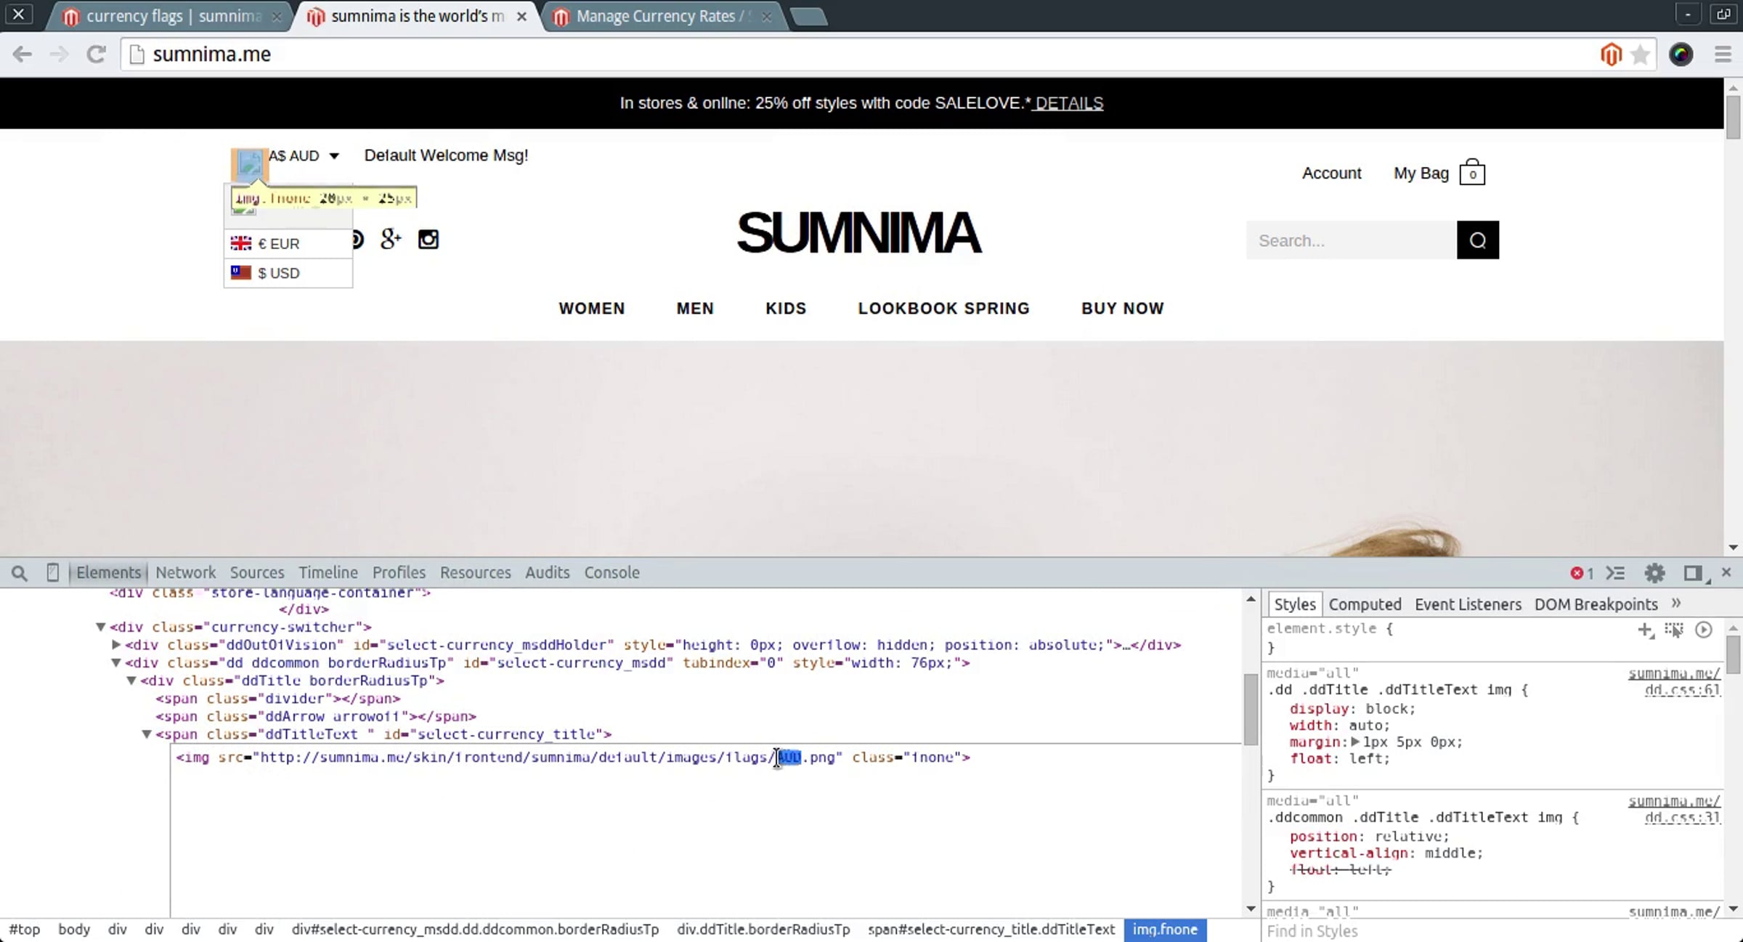Toggle the DevTools device mode icon
Viewport: 1743px width, 942px height.
52,573
